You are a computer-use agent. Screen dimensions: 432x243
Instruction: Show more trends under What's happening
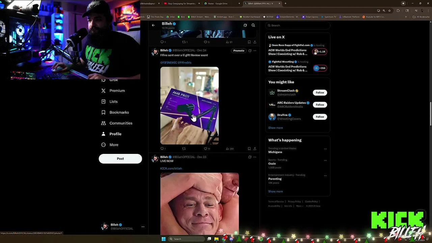pyautogui.click(x=275, y=191)
